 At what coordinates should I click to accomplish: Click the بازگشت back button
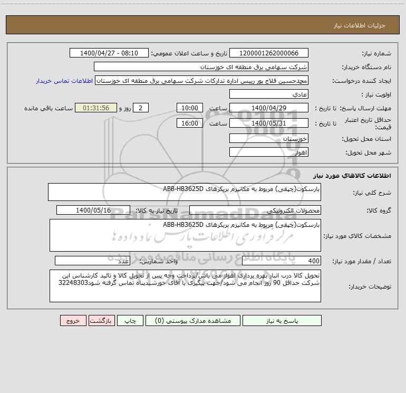101,320
